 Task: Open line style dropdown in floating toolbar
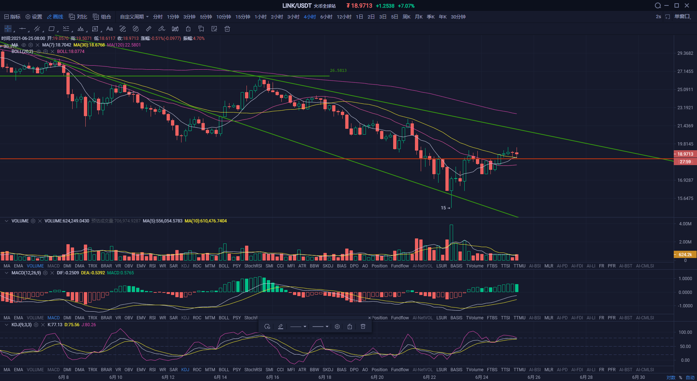298,327
